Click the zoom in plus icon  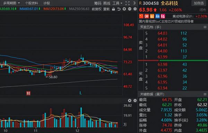pyautogui.click(x=124, y=9)
